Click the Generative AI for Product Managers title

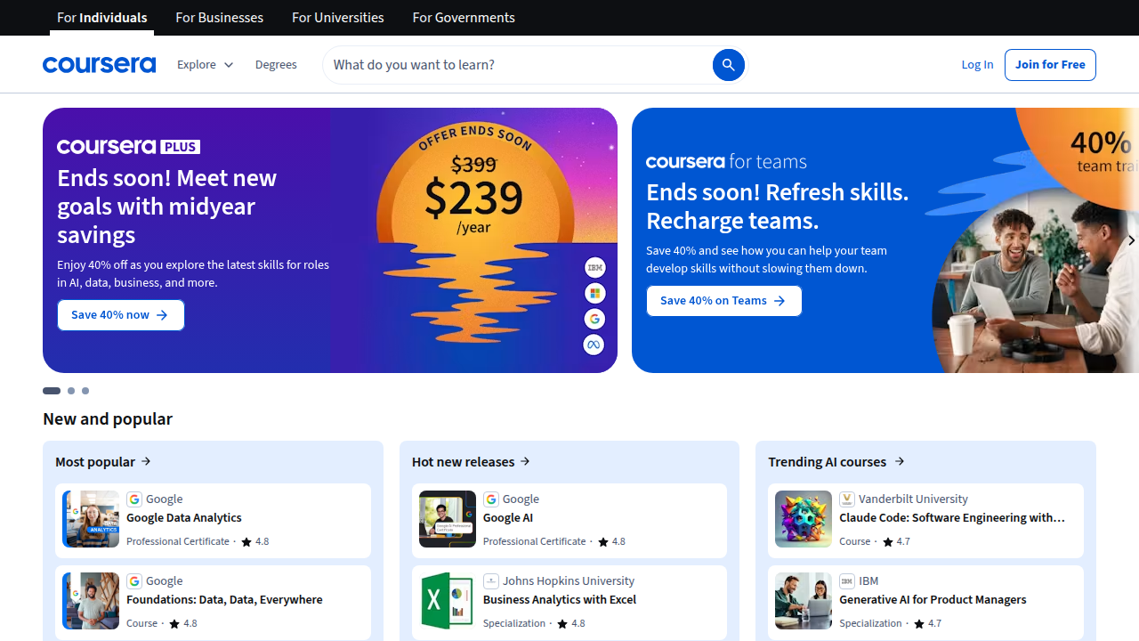tap(933, 600)
